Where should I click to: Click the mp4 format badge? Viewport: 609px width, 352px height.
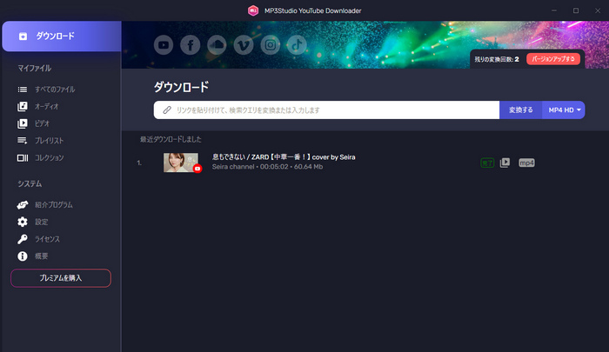click(x=526, y=163)
